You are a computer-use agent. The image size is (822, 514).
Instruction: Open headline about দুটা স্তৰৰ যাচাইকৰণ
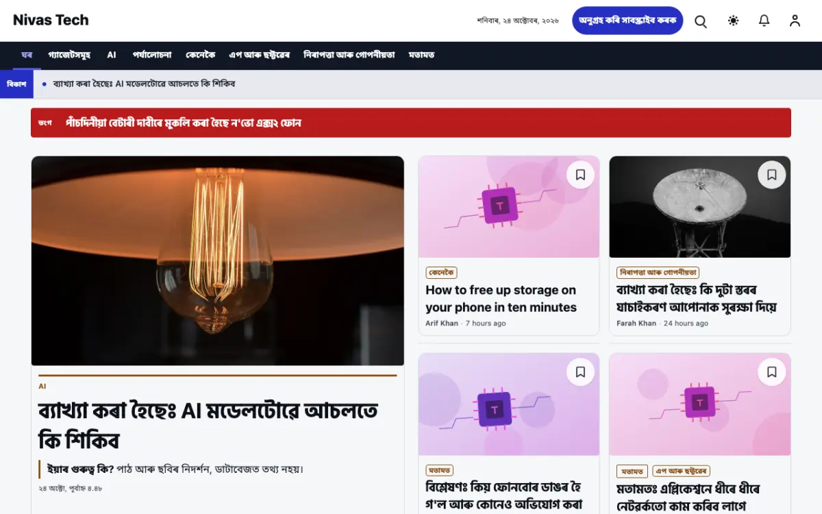tap(697, 299)
